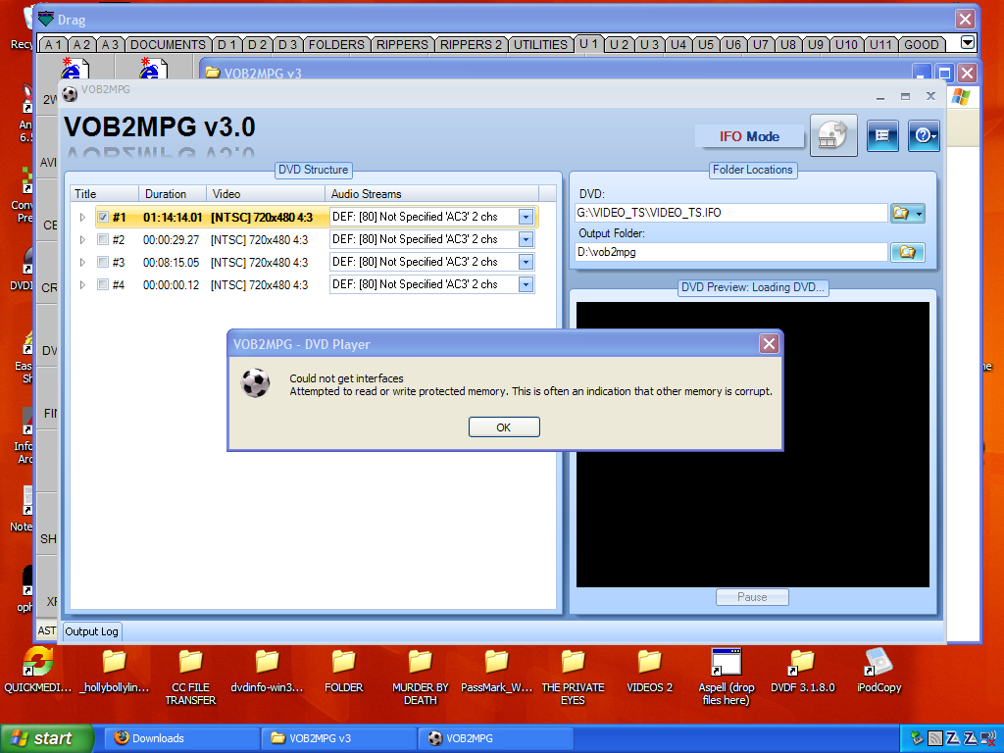Open audio stream dropdown for title #3
Screen dimensions: 1004x753
tap(526, 262)
